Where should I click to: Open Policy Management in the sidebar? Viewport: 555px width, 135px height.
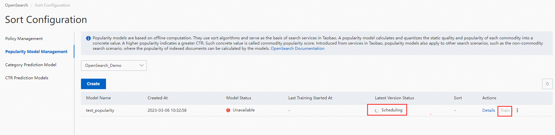point(24,39)
